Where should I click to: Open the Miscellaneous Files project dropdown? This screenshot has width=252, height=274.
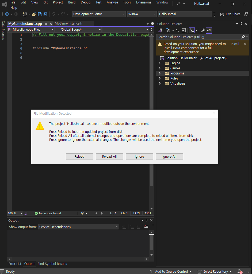(31, 30)
